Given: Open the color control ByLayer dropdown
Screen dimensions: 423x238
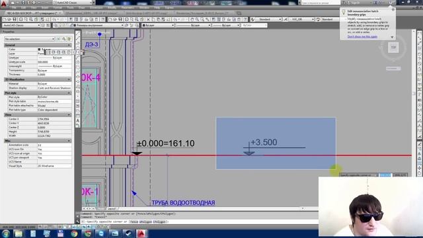Looking at the screenshot, I should point(158,25).
